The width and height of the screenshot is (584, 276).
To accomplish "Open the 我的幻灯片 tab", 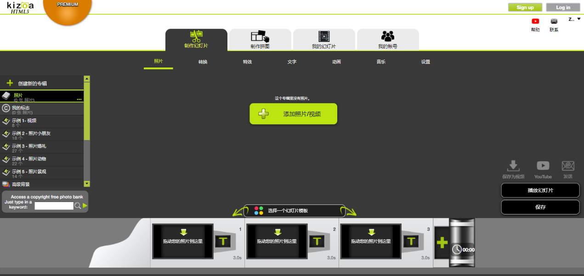I will pyautogui.click(x=324, y=40).
